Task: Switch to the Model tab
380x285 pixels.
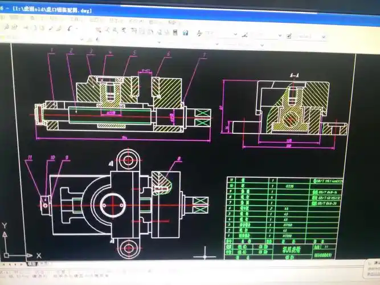Action: coord(31,263)
